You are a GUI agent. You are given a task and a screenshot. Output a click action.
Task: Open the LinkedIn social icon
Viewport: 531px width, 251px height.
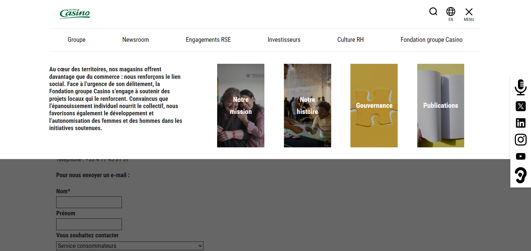pyautogui.click(x=521, y=123)
